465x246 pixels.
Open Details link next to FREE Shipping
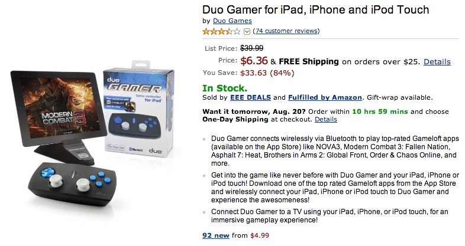(x=437, y=61)
